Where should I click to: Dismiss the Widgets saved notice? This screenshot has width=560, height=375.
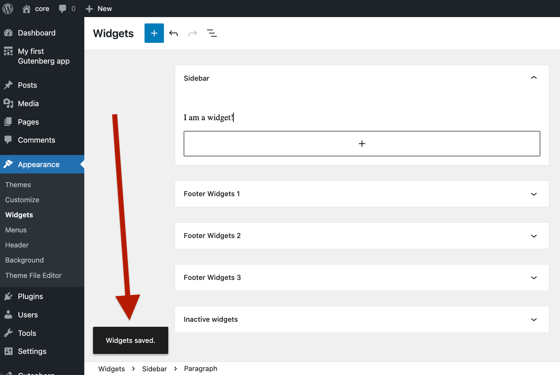130,340
